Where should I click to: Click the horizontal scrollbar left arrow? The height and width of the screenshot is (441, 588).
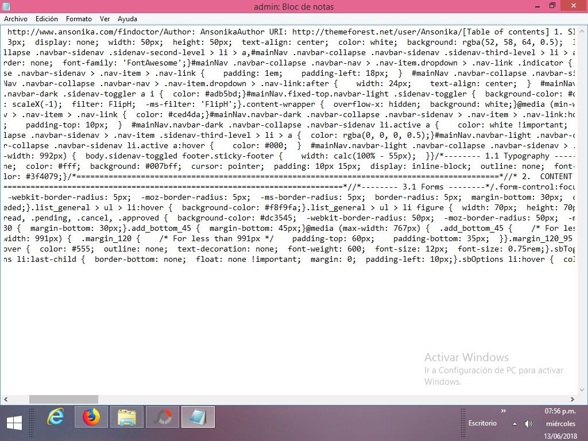[x=6, y=400]
